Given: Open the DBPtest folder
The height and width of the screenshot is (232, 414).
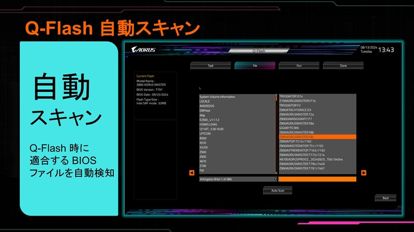Looking at the screenshot, I should click(x=205, y=111).
